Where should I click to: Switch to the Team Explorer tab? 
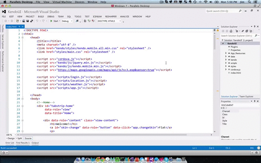[246, 97]
